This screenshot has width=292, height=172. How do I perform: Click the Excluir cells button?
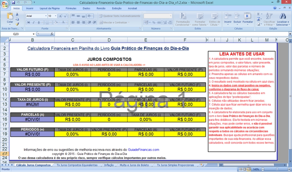pyautogui.click(x=237, y=19)
